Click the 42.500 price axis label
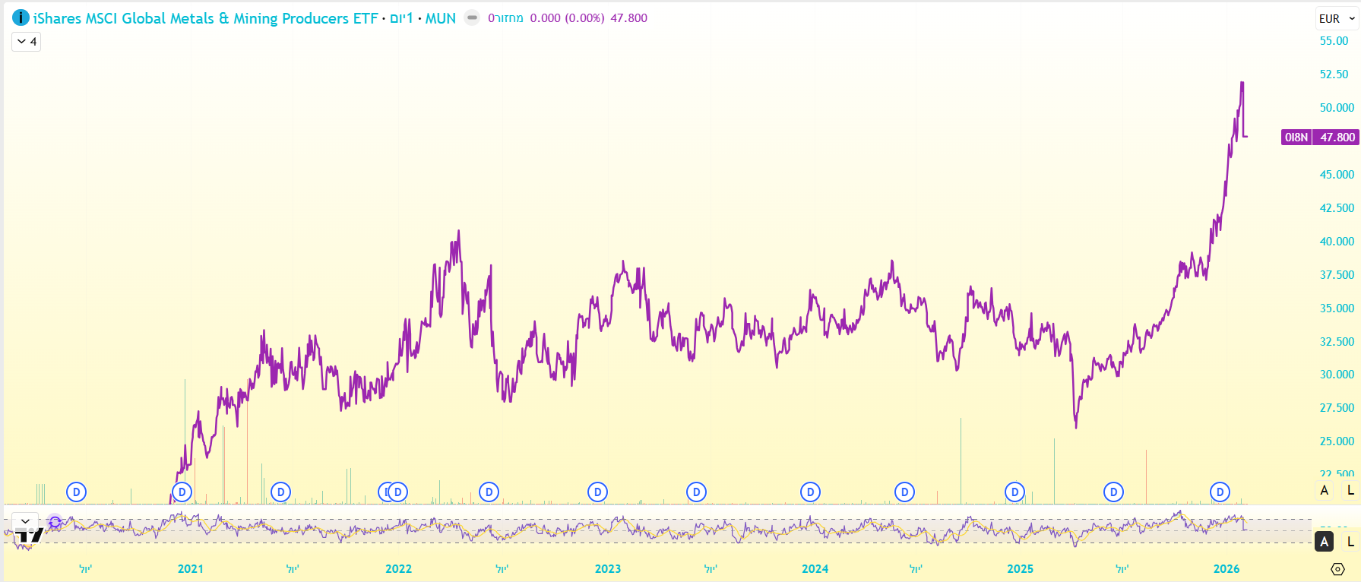 click(1337, 208)
